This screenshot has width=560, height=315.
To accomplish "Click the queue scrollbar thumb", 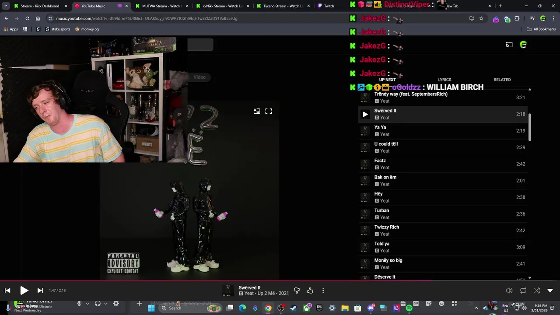I will pos(530,127).
